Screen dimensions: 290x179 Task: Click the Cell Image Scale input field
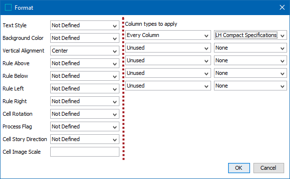point(85,152)
